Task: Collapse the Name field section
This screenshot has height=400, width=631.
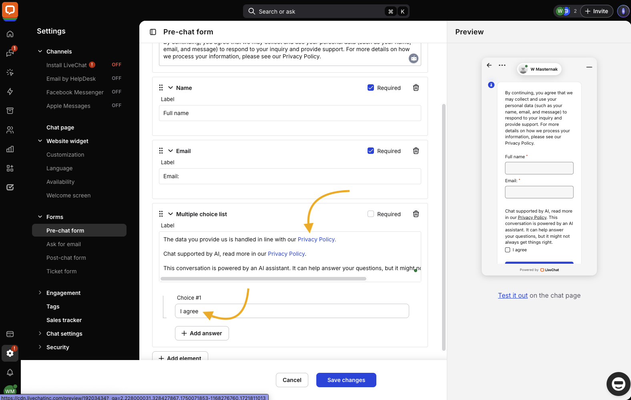Action: [171, 88]
